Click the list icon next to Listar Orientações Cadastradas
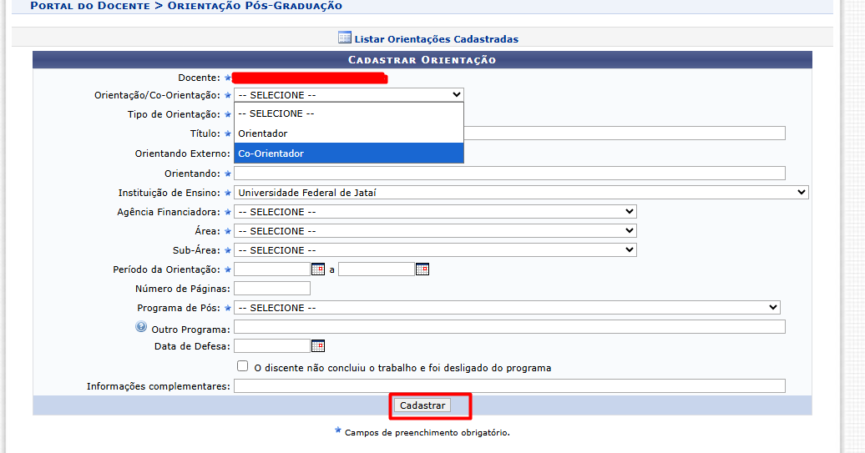Screen dimensions: 865x453 [x=345, y=38]
